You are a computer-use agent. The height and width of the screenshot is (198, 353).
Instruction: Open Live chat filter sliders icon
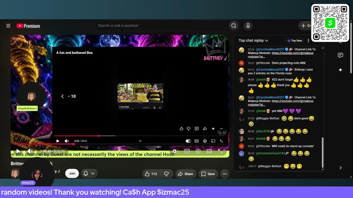154,108
